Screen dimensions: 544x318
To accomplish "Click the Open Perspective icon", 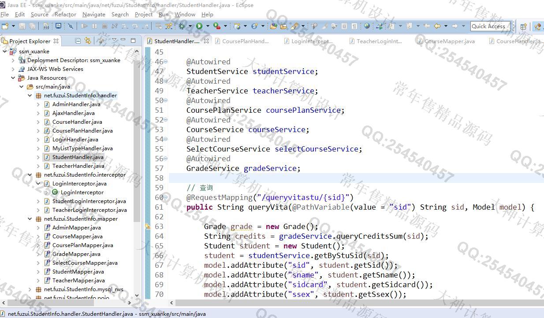I will click(x=523, y=26).
